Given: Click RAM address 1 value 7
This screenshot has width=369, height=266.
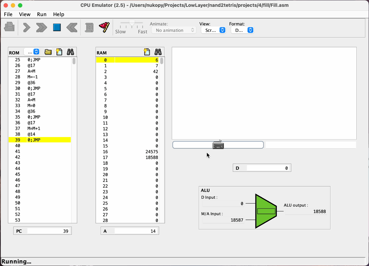Looking at the screenshot, I should tap(137, 66).
